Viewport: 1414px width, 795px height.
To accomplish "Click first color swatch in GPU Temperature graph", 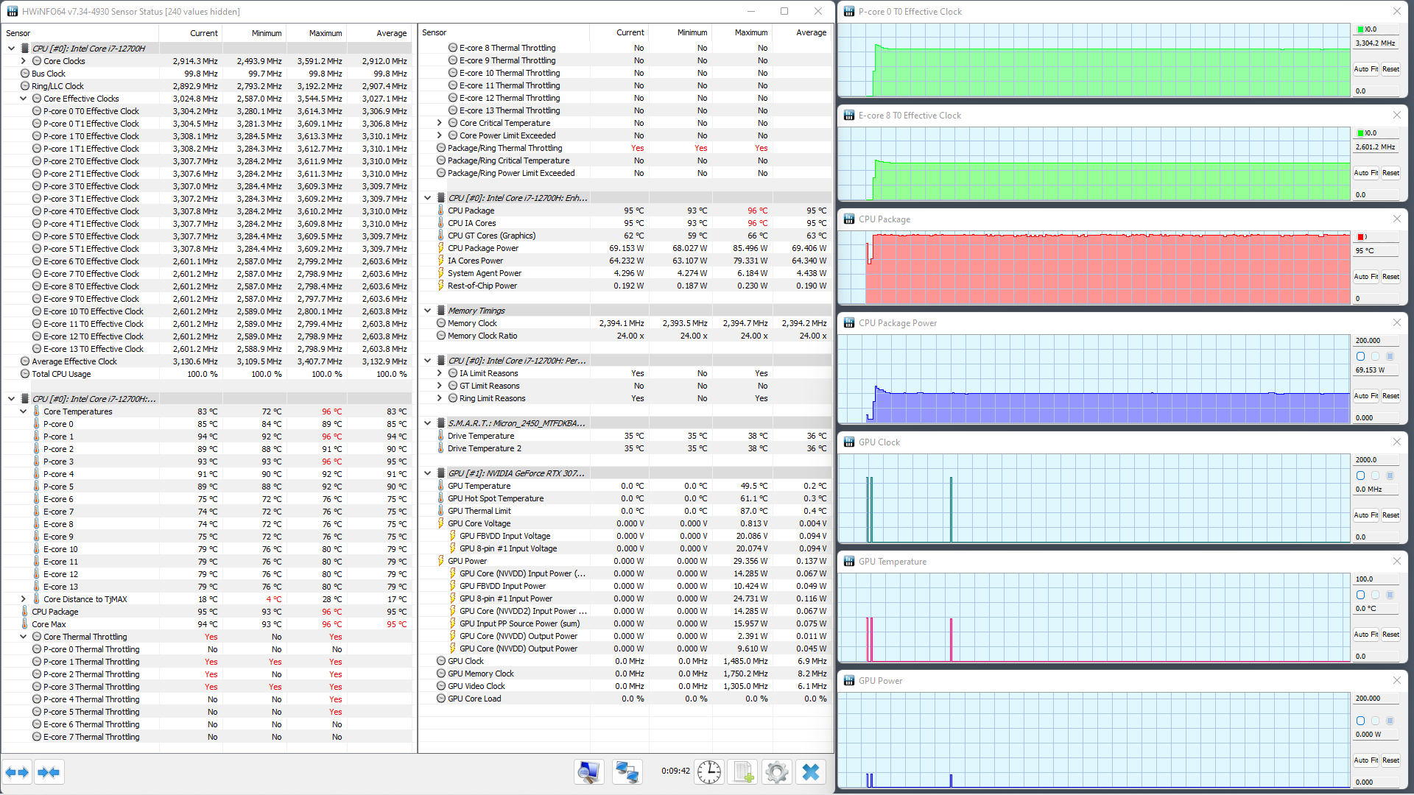I will 1360,595.
